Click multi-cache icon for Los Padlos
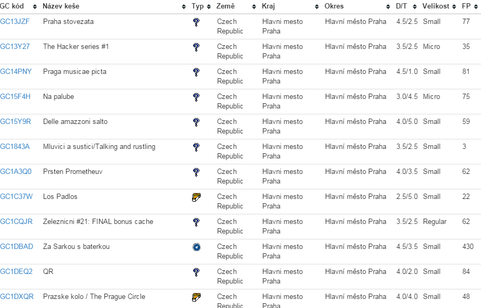Screen dimensions: 481x308 tap(196, 197)
